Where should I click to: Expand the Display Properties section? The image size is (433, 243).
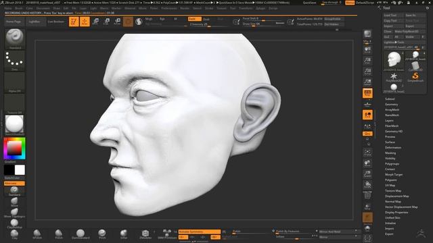[x=396, y=213]
